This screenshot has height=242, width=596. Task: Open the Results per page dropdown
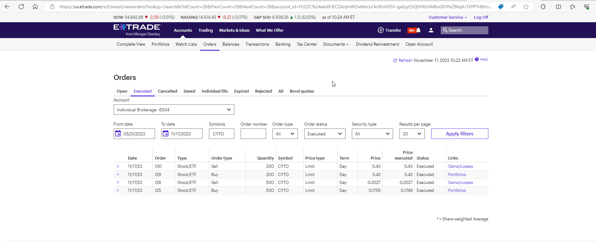pos(412,134)
